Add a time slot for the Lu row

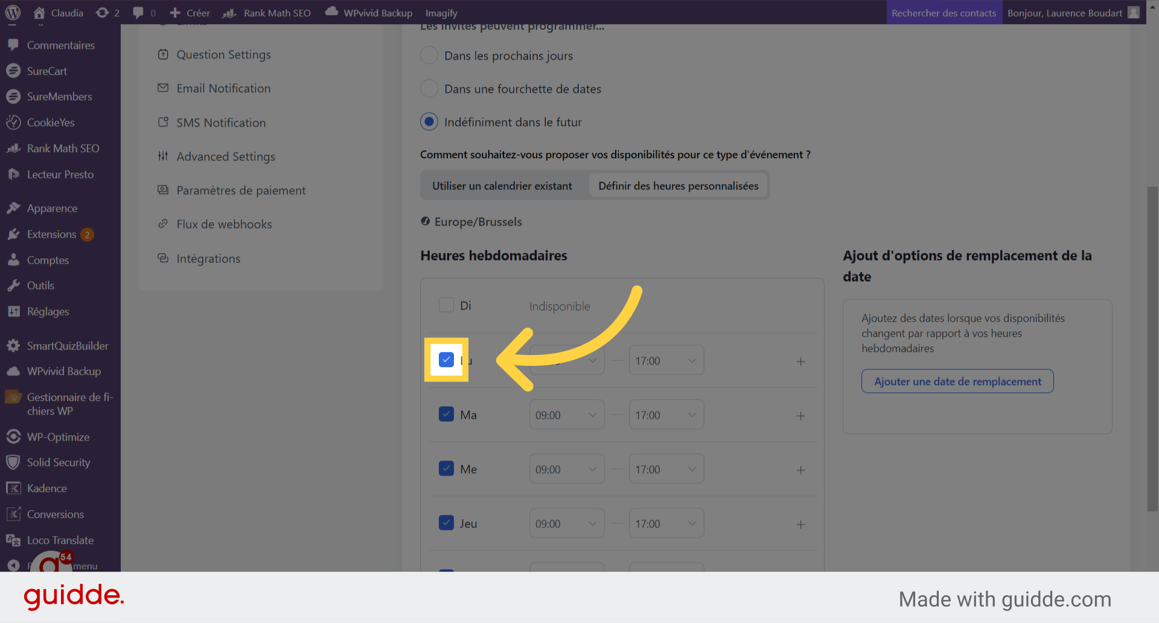coord(801,361)
